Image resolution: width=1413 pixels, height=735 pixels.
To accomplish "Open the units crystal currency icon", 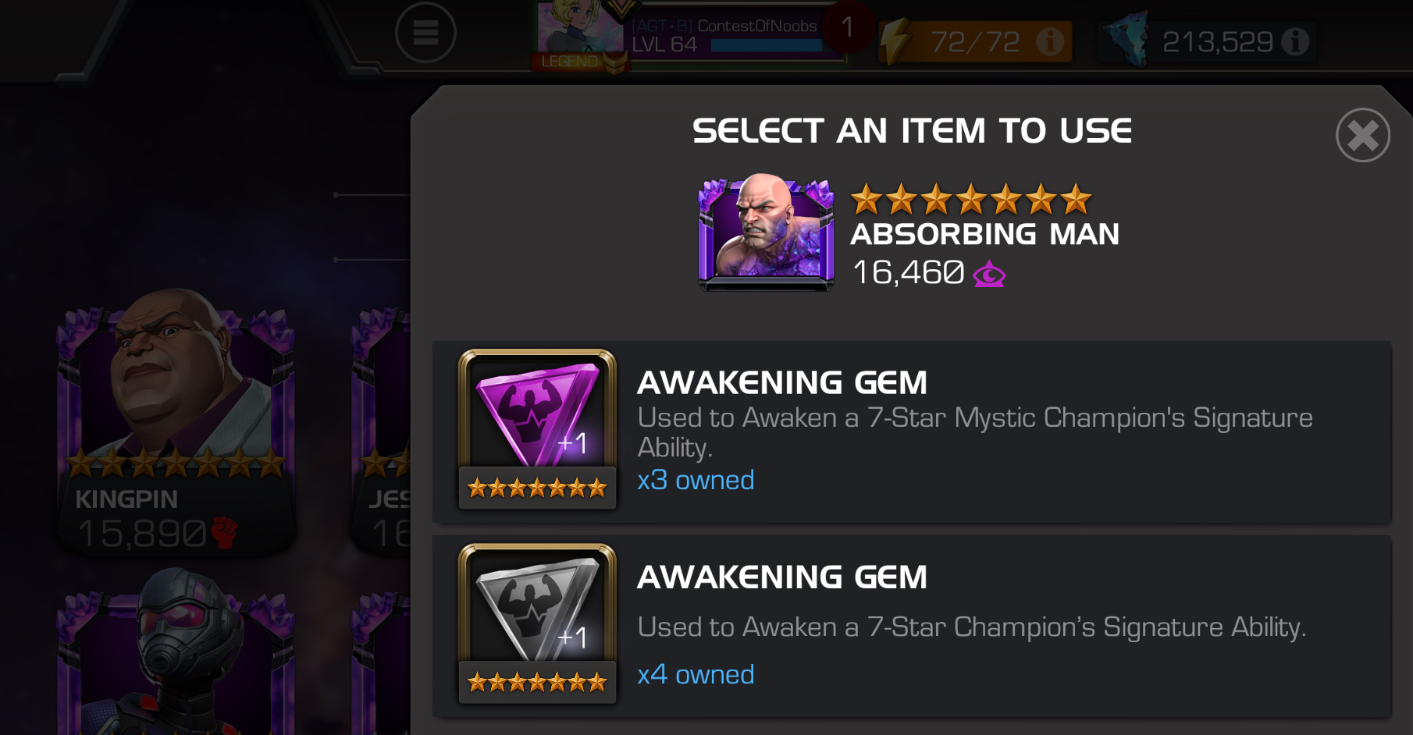I will [1126, 39].
